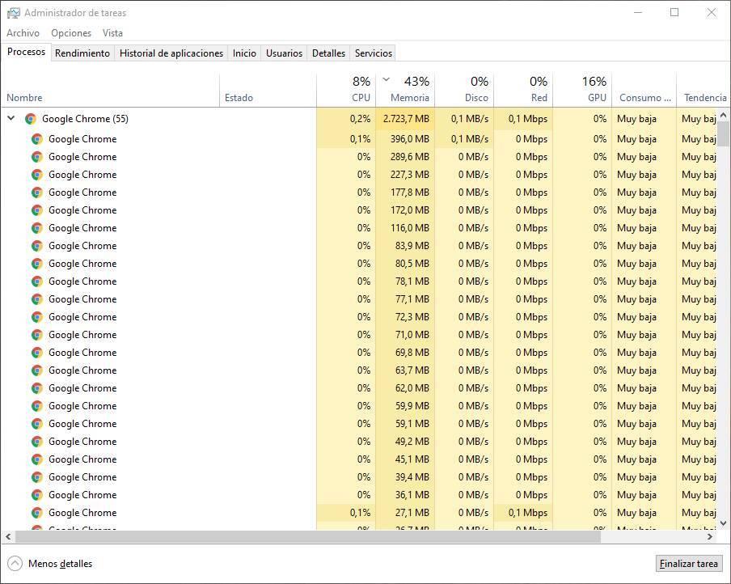Click the Chrome icon beside Google Chrome (55)

click(x=30, y=118)
